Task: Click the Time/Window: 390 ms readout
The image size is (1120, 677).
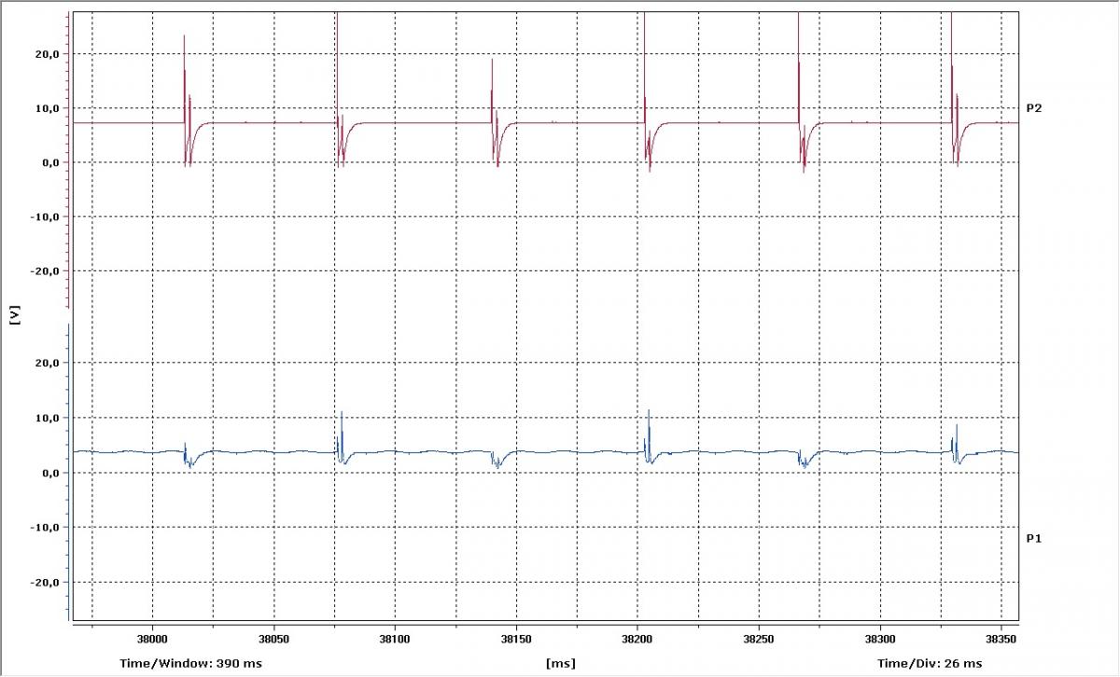Action: [191, 663]
